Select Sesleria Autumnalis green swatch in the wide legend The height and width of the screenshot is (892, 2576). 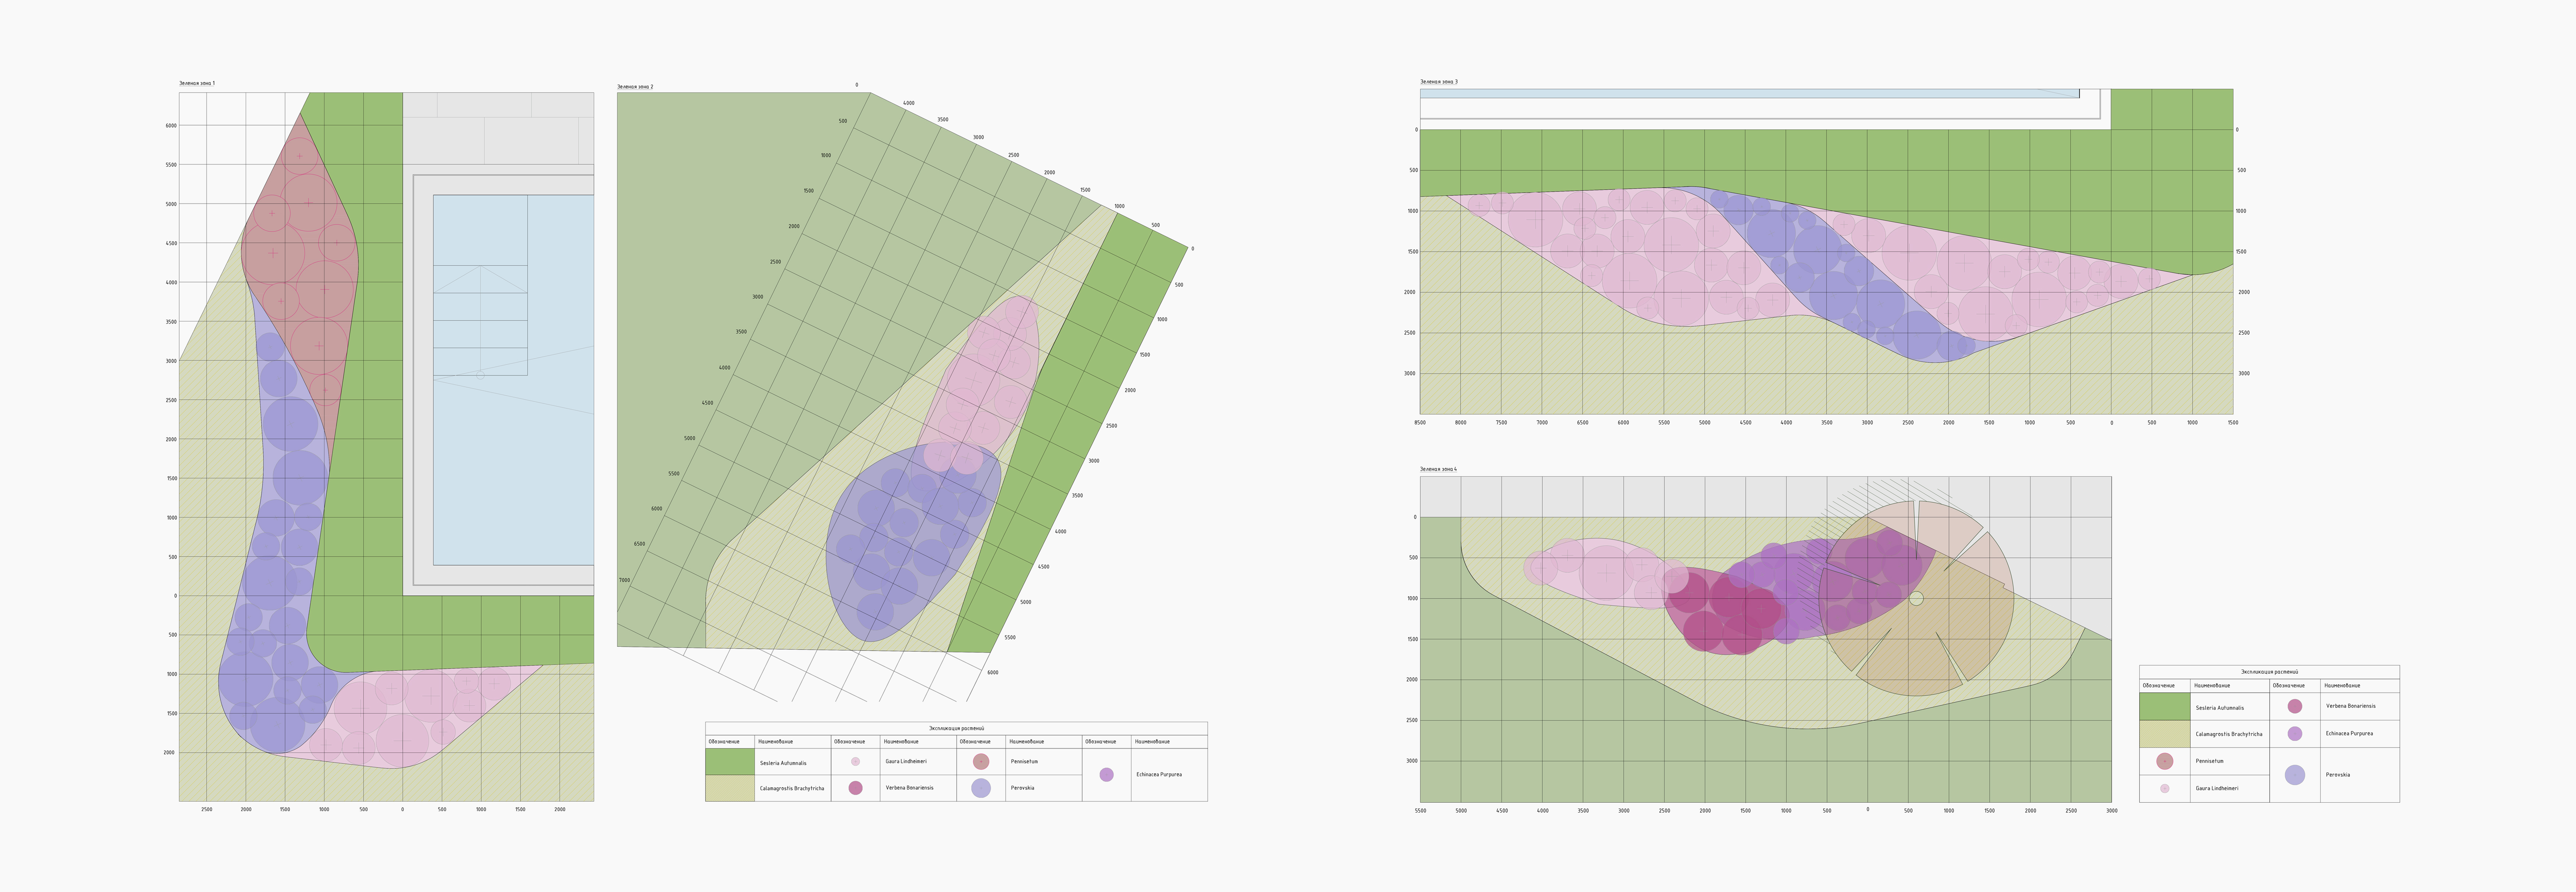point(730,762)
